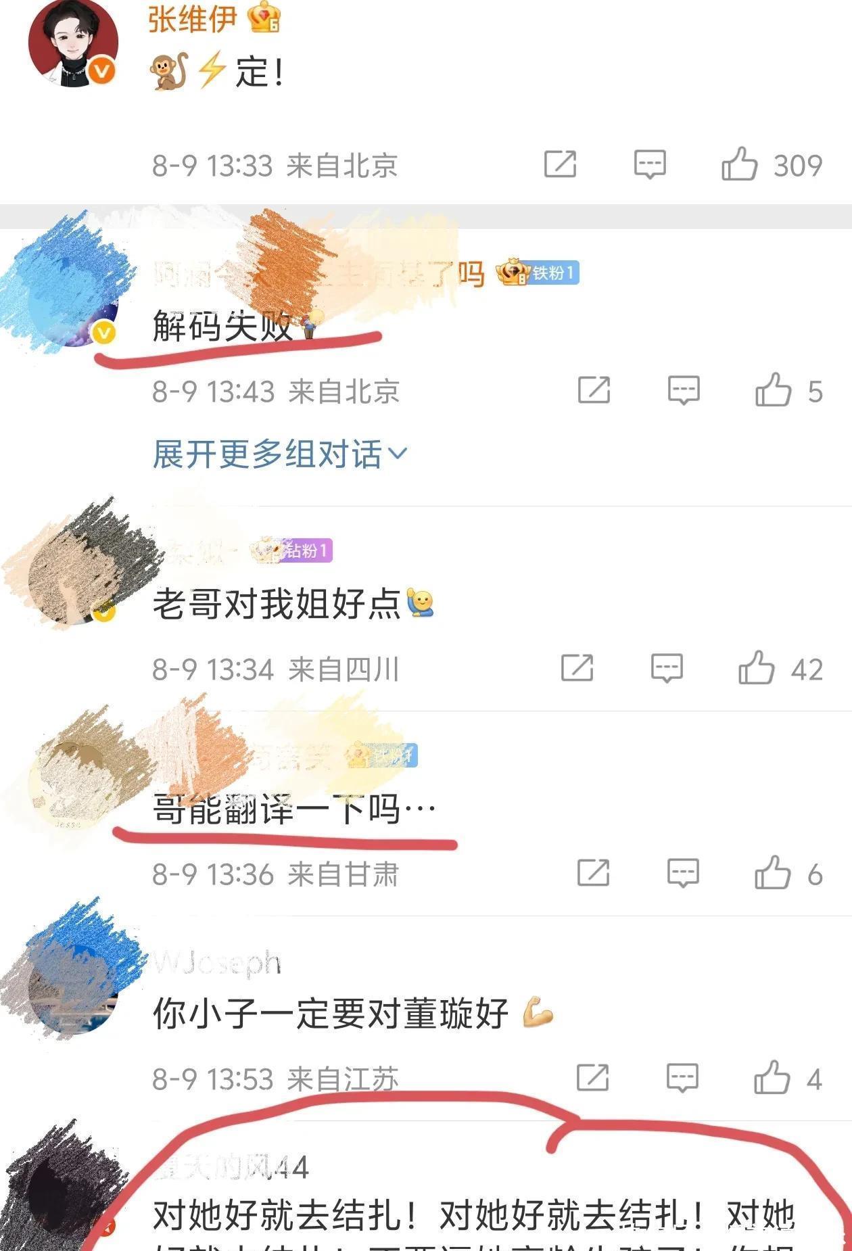
Task: Open reply icon on the 13:53 Jiangsu comment
Action: point(682,1078)
